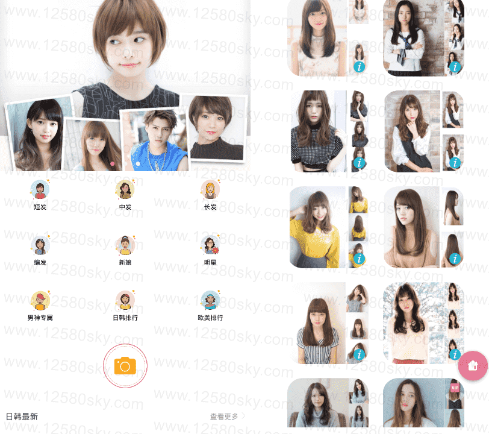This screenshot has width=489, height=434.
Task: Click the 日韩最新 section heading
Action: [22, 417]
